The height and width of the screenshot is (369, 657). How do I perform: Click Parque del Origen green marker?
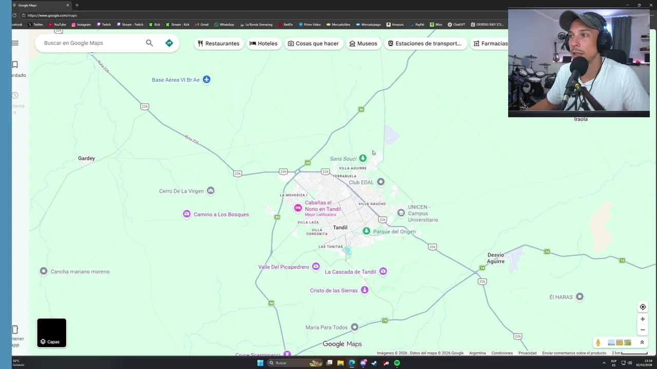pos(366,231)
